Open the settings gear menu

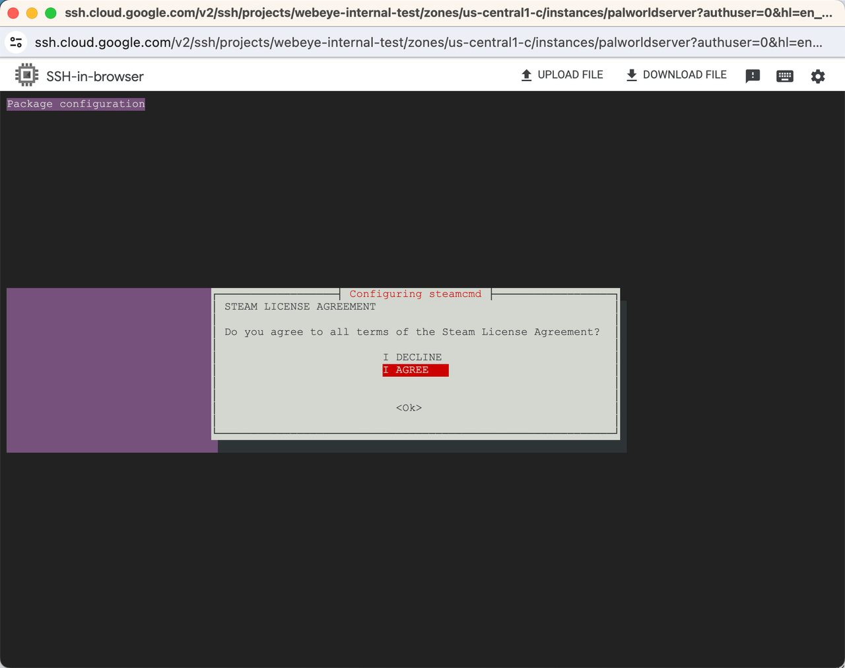[x=818, y=76]
